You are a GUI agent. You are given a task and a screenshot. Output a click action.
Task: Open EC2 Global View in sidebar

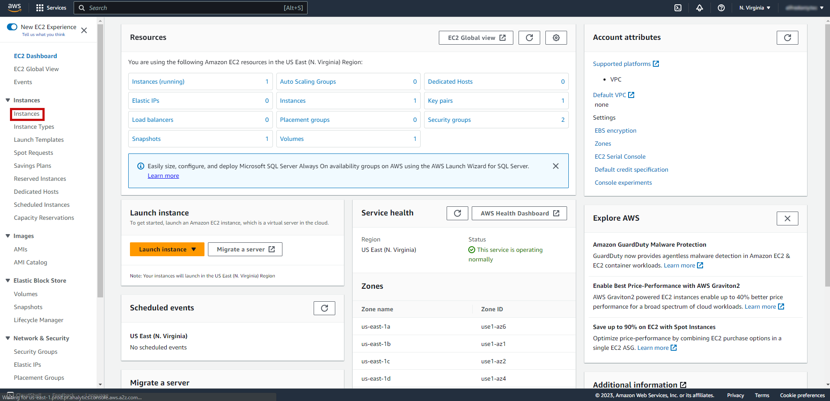point(36,69)
